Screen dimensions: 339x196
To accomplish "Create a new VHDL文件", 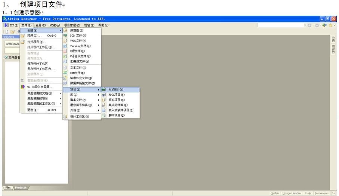I will 82,41.
